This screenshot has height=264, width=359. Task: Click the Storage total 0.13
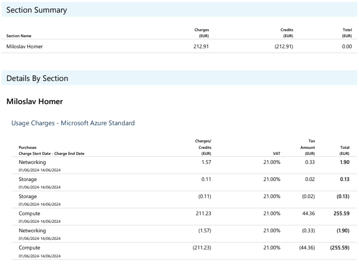(x=344, y=180)
